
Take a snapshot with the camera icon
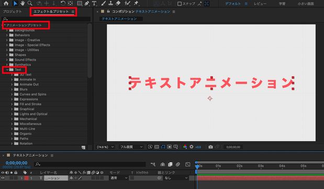[210, 147]
